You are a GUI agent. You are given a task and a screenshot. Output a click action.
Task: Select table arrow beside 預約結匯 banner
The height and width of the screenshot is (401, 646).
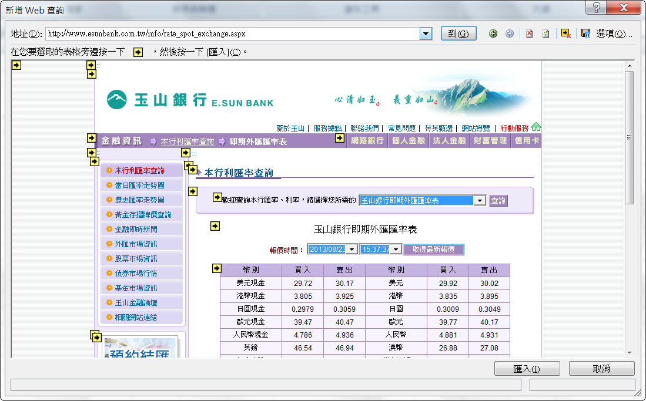click(x=96, y=337)
